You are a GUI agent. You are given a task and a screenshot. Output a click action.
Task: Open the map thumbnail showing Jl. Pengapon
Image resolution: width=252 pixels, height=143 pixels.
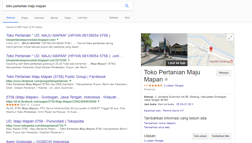click(211, 50)
